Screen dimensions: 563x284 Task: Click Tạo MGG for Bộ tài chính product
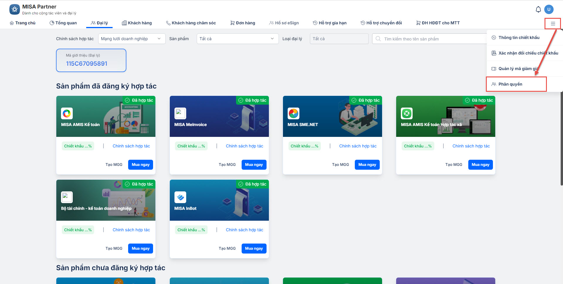(x=114, y=249)
